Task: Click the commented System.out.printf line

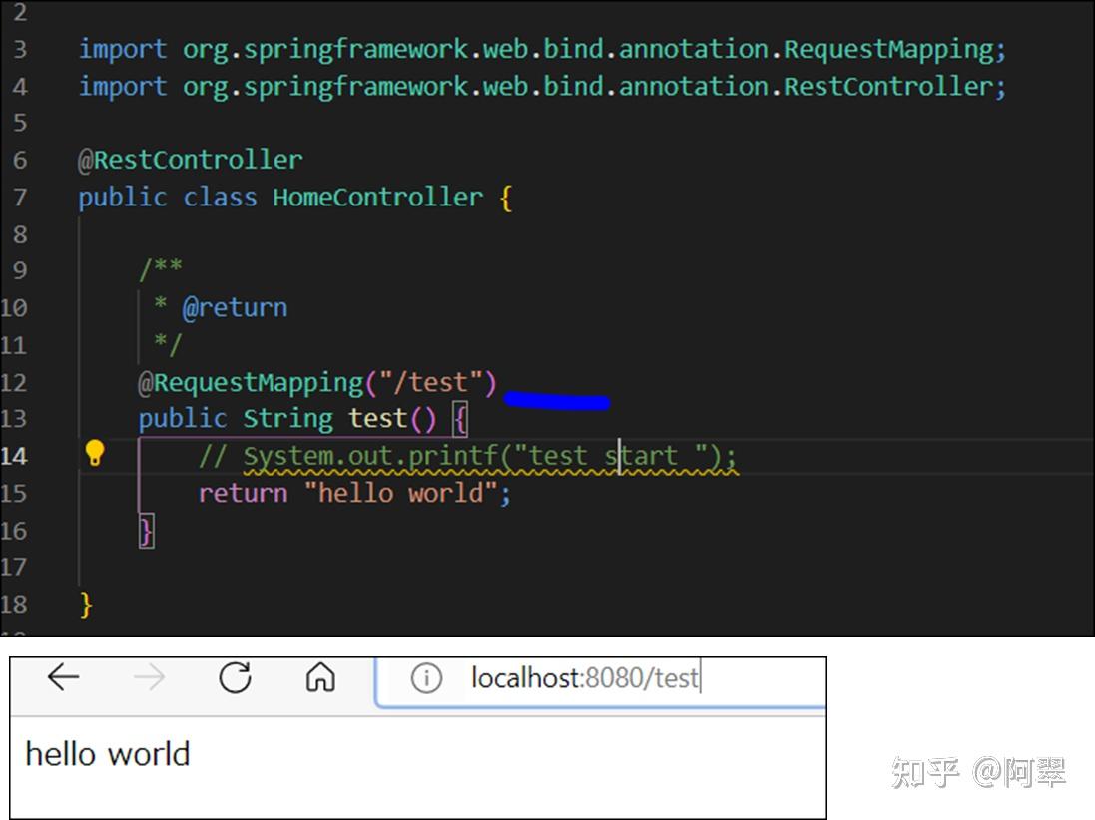Action: click(x=467, y=457)
